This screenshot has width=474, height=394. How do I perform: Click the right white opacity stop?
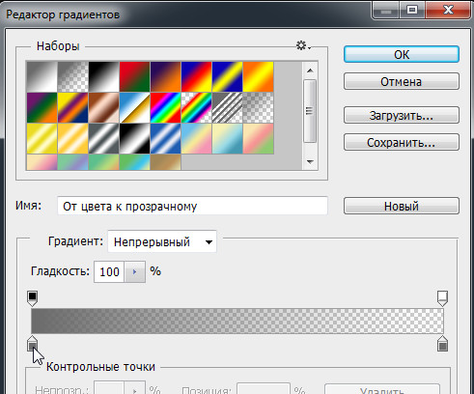442,298
